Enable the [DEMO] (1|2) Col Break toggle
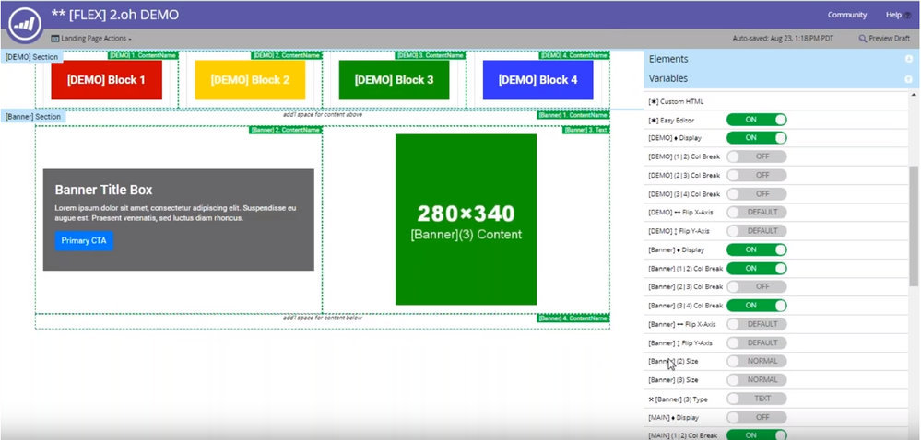 [757, 156]
